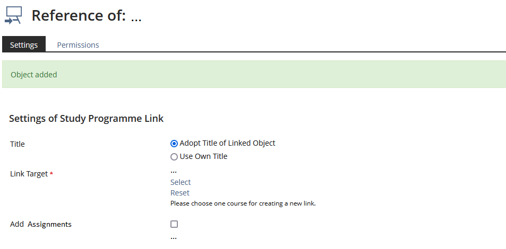The height and width of the screenshot is (249, 506).
Task: Click the "Settings of Study Programme Link" heading
Action: (x=86, y=119)
